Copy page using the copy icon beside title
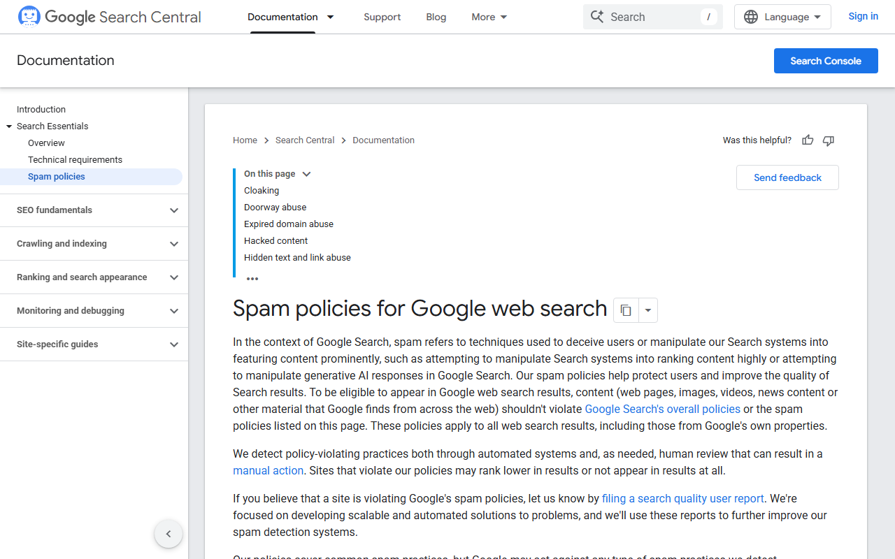This screenshot has height=559, width=895. 626,310
